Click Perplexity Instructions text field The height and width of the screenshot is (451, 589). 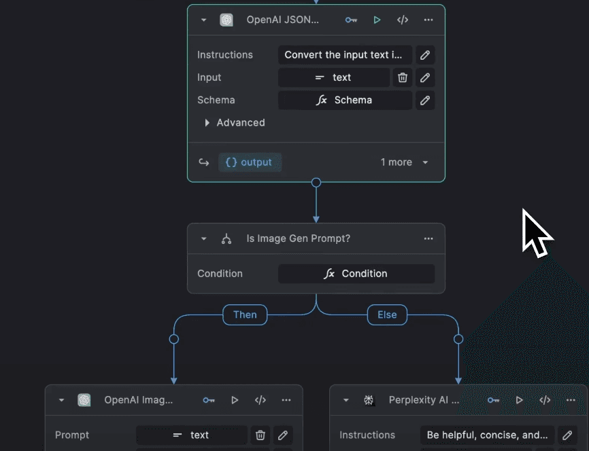(487, 435)
